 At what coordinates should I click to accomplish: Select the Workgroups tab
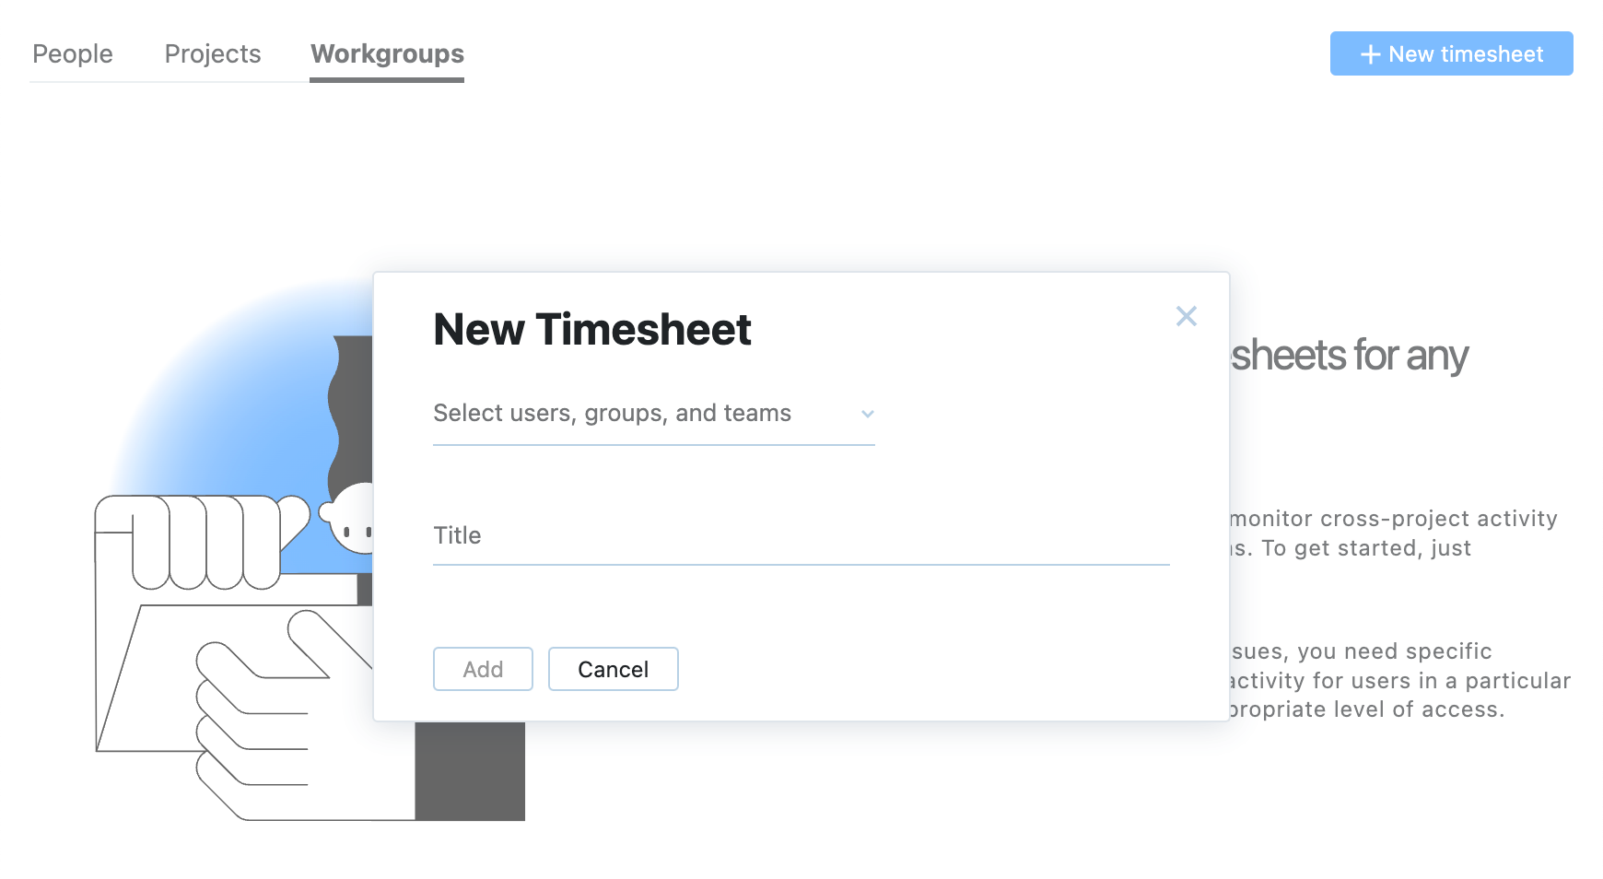387,54
